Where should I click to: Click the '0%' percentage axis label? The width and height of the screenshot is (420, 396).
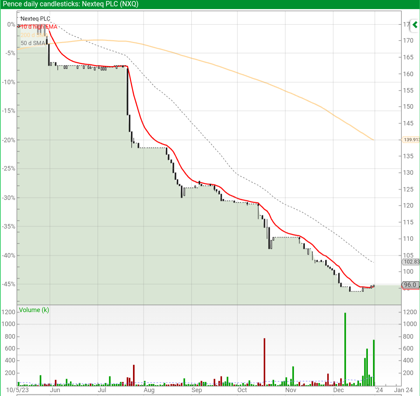tap(11, 24)
